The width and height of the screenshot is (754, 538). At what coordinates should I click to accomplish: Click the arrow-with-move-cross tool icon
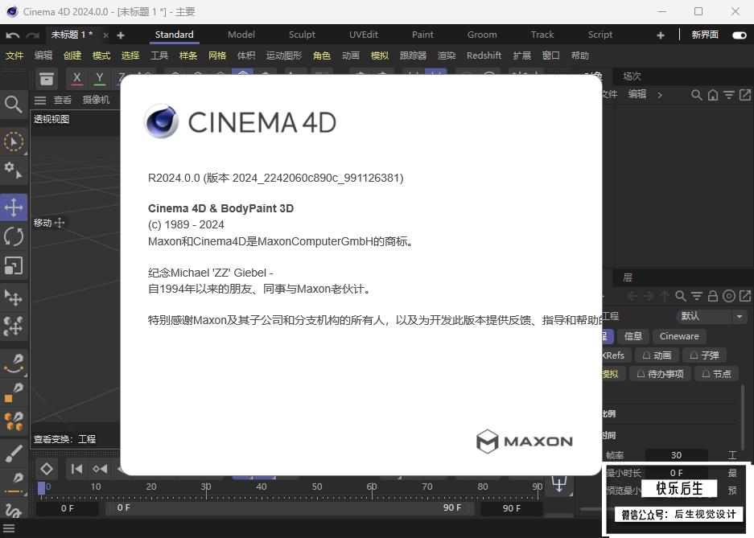coord(14,298)
